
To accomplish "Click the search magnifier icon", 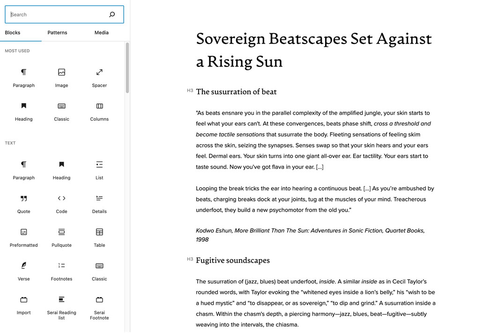I will (x=112, y=15).
